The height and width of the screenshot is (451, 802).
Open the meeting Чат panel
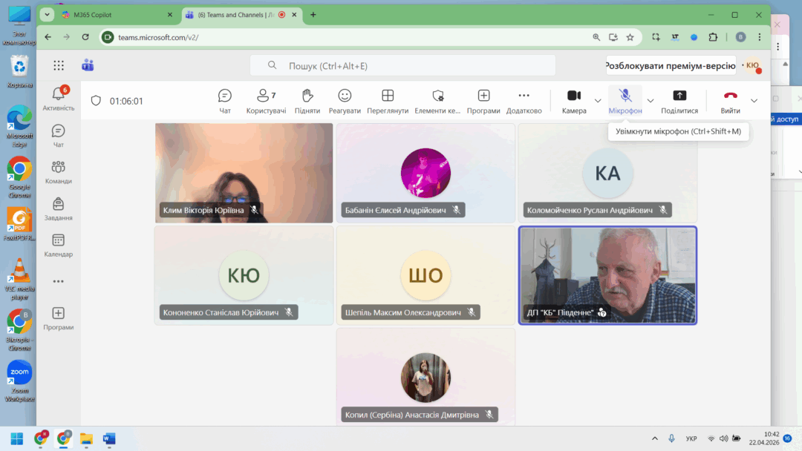225,101
